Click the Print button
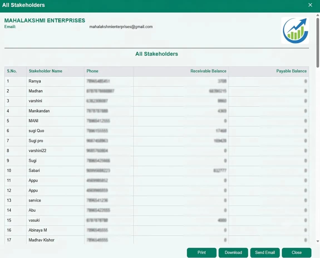The image size is (320, 258). pyautogui.click(x=201, y=252)
